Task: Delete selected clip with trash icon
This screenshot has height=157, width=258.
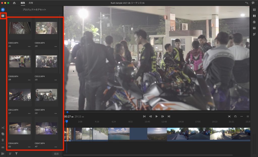Action: click(3, 140)
